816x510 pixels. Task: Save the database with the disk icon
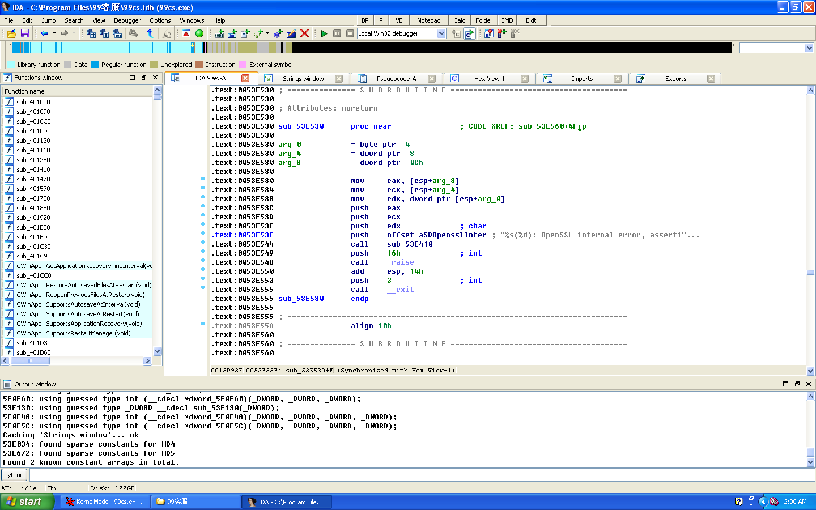point(25,33)
